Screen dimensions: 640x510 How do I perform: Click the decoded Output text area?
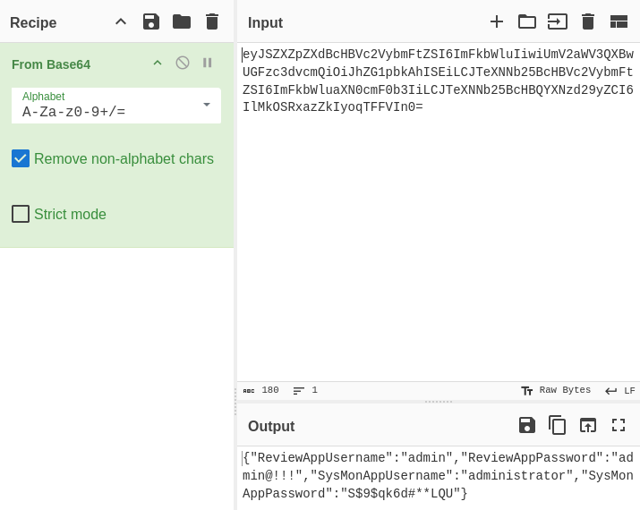pyautogui.click(x=439, y=476)
